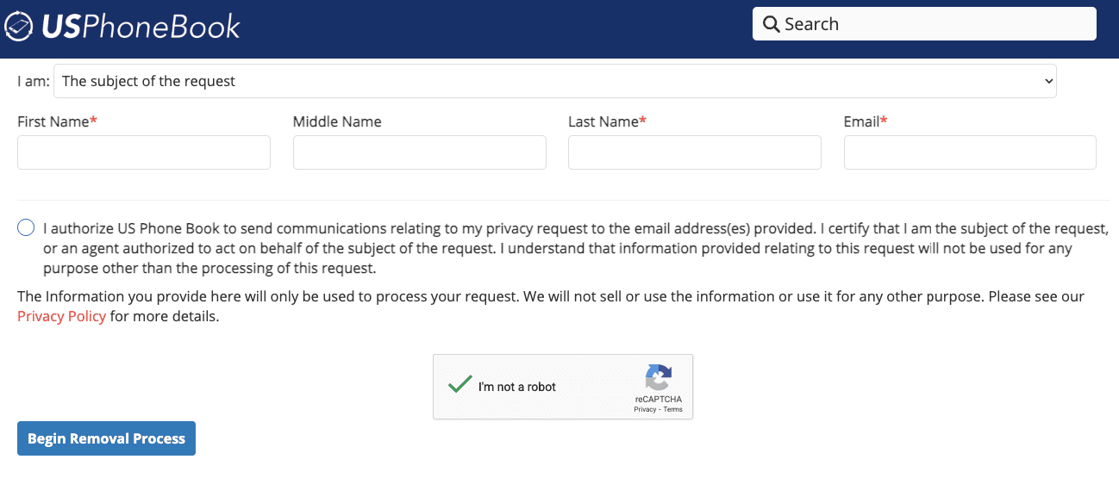
Task: Click the Middle Name input box
Action: coord(419,152)
